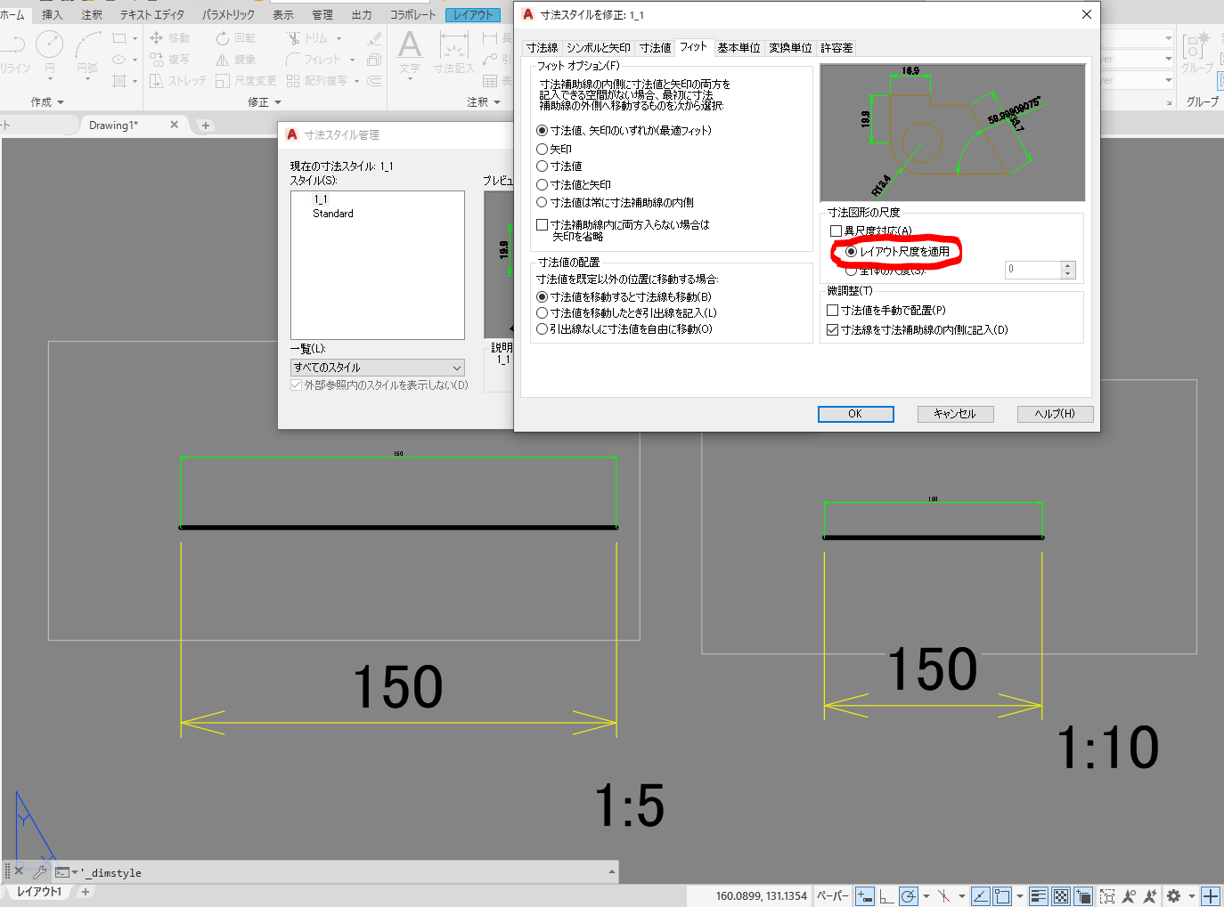
Task: Open the 許容差 tab
Action: click(836, 48)
